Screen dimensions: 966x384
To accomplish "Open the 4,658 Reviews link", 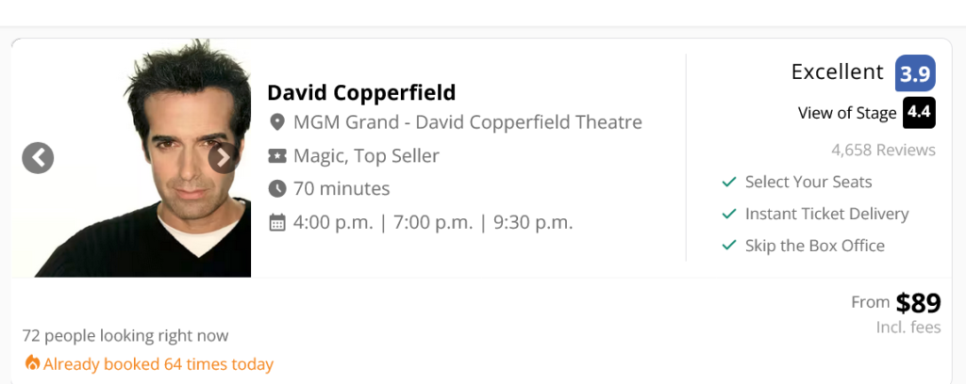I will (x=883, y=150).
